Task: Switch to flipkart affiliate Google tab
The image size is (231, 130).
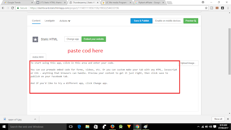Action: 149,3
